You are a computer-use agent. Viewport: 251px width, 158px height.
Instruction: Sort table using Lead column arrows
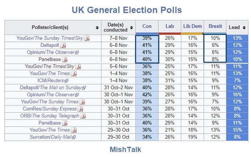click(243, 27)
